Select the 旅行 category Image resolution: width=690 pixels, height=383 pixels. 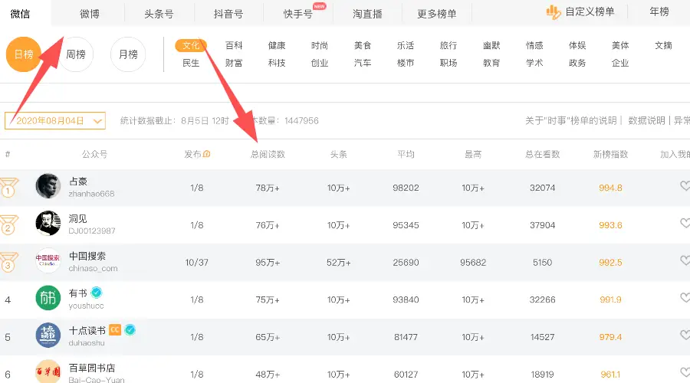[449, 45]
